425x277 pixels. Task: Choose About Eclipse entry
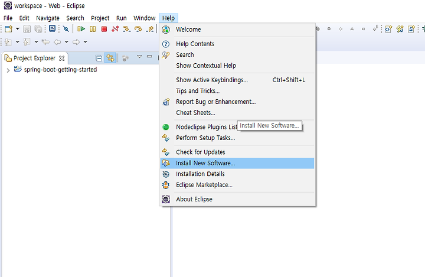237,199
